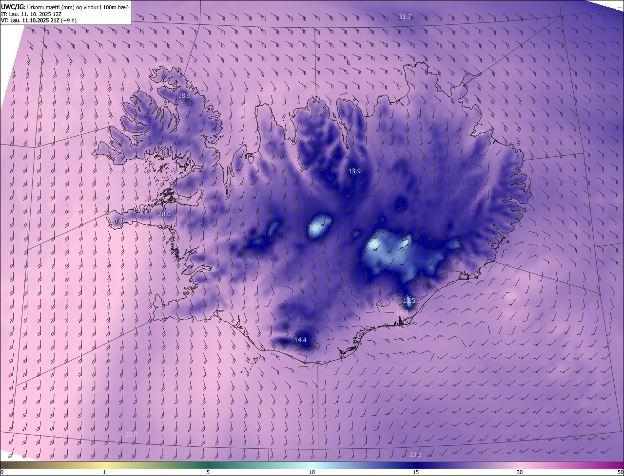Select the 11.5 value in southeast Iceland
Viewport: 624px width, 476px height.
tap(409, 301)
